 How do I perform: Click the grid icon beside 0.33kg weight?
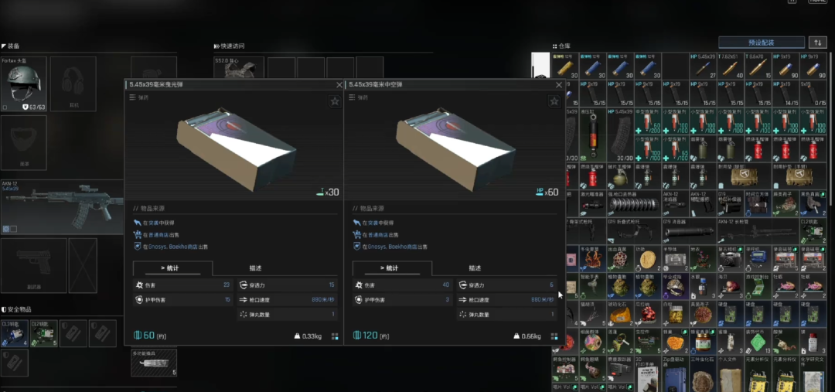tap(335, 336)
